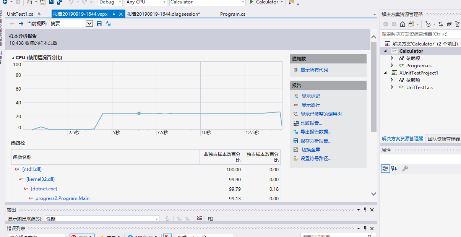This screenshot has height=237, width=461.
Task: Open progress2.Program.Main in hot path
Action: [63, 198]
